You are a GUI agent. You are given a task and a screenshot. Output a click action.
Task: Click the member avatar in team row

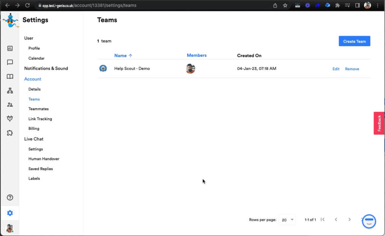coord(191,69)
